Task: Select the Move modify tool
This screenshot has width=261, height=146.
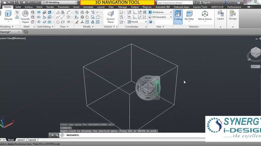Action: coord(87,13)
